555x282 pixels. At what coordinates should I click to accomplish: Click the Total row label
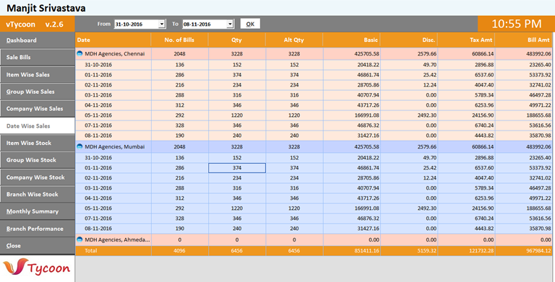[x=90, y=250]
